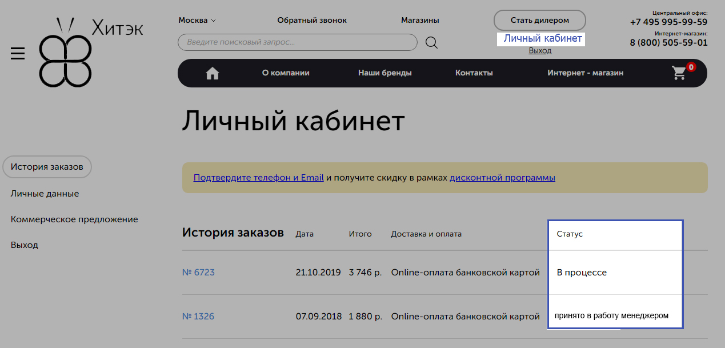Open Личный кабинет link in header

542,38
